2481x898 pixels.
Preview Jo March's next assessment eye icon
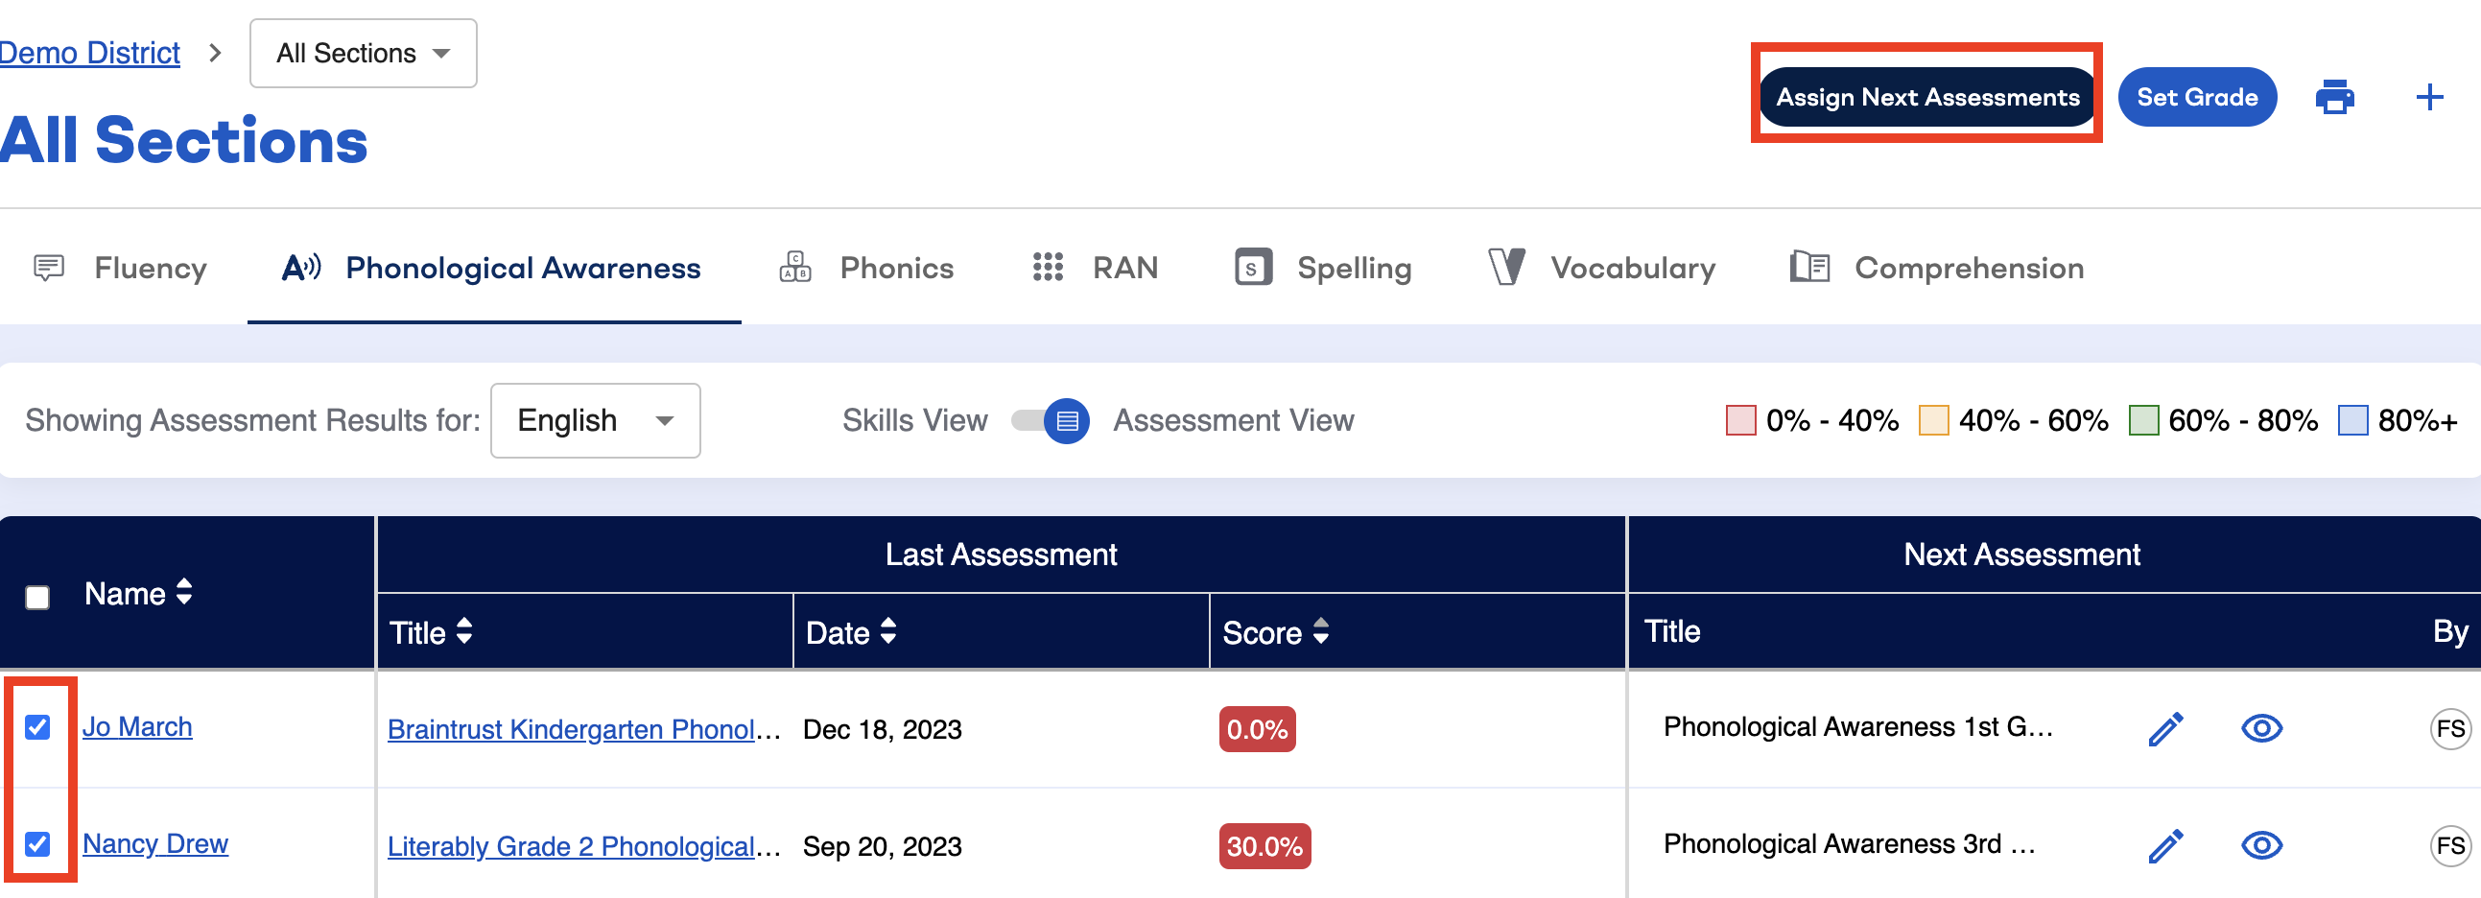[x=2260, y=729]
